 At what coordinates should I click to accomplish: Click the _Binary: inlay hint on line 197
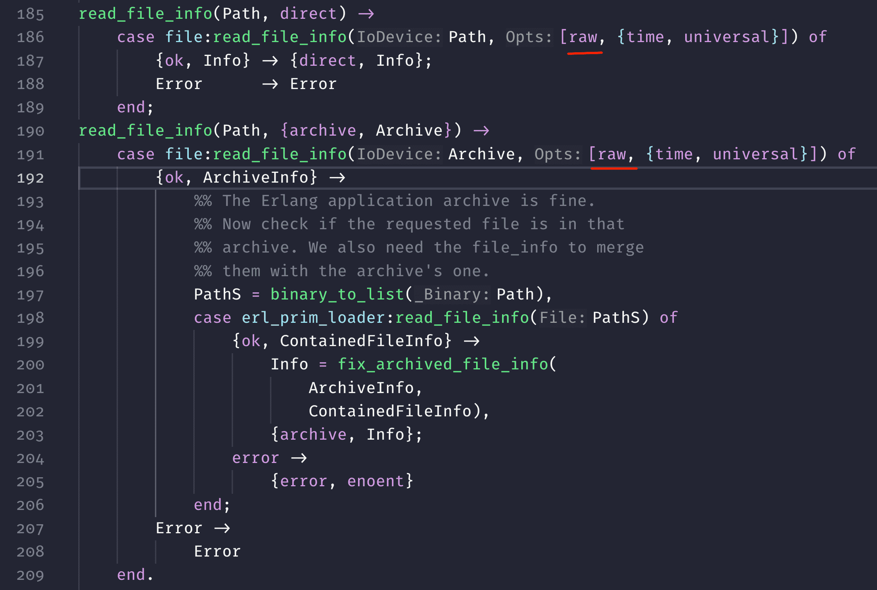[452, 295]
